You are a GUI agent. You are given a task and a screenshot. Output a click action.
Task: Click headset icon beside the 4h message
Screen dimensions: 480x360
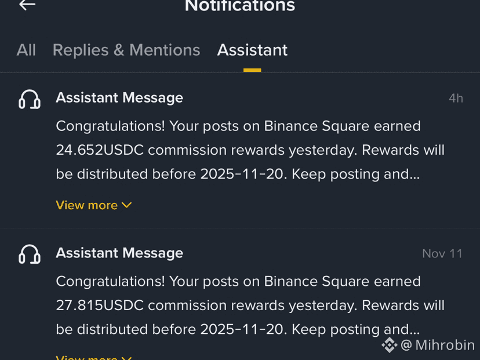click(30, 100)
